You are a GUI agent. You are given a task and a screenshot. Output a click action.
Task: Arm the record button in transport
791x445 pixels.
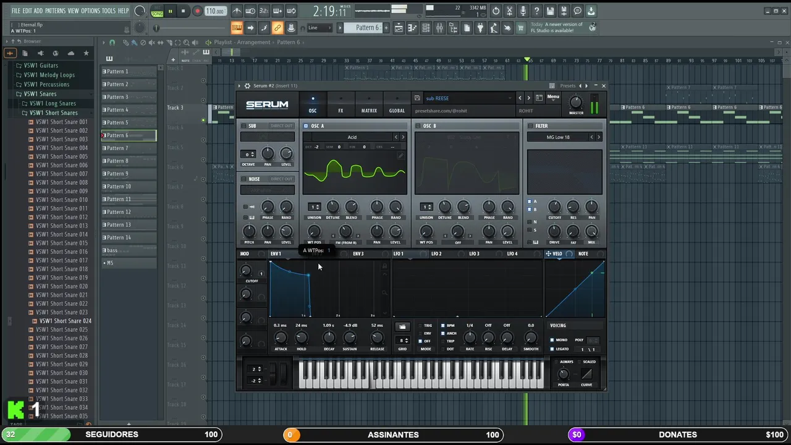[x=197, y=11]
